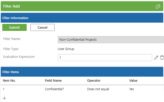164x102 pixels.
Task: Cancel the filter creation
Action: (x=43, y=27)
